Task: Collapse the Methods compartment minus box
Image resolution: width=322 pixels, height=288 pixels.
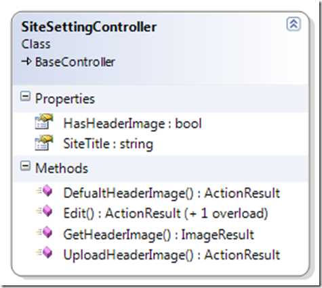Action: [25, 166]
